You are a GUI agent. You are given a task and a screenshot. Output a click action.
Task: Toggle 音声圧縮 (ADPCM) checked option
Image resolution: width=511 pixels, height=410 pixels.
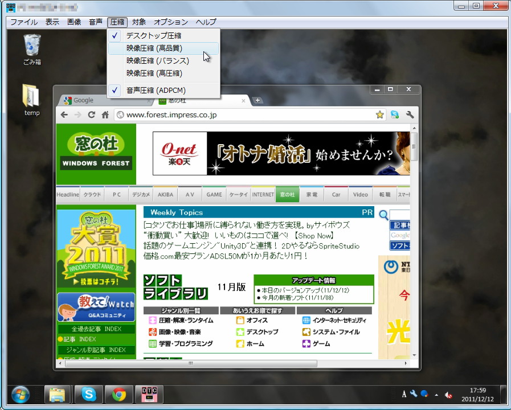tap(163, 90)
